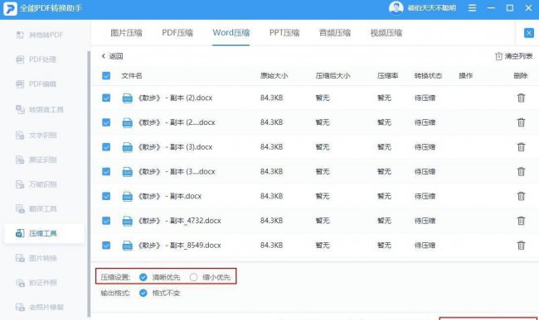Click the 压缩率 column header
Image resolution: width=539 pixels, height=320 pixels.
(x=387, y=76)
